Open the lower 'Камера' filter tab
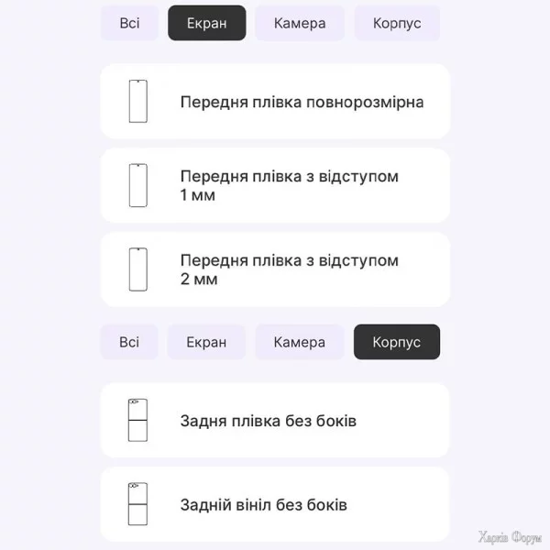 point(300,342)
